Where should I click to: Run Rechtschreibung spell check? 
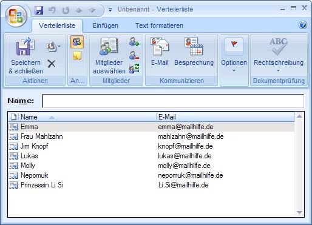click(x=279, y=52)
